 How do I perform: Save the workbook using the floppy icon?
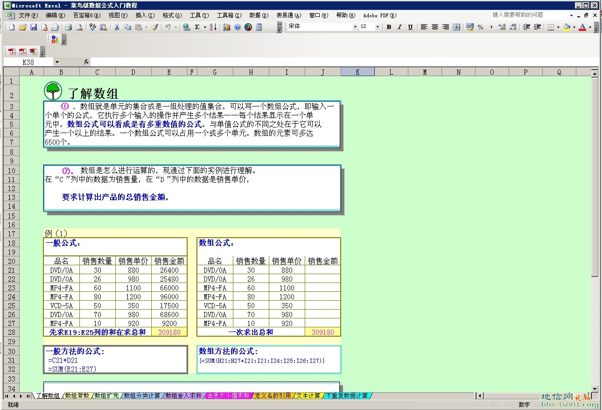tap(34, 27)
